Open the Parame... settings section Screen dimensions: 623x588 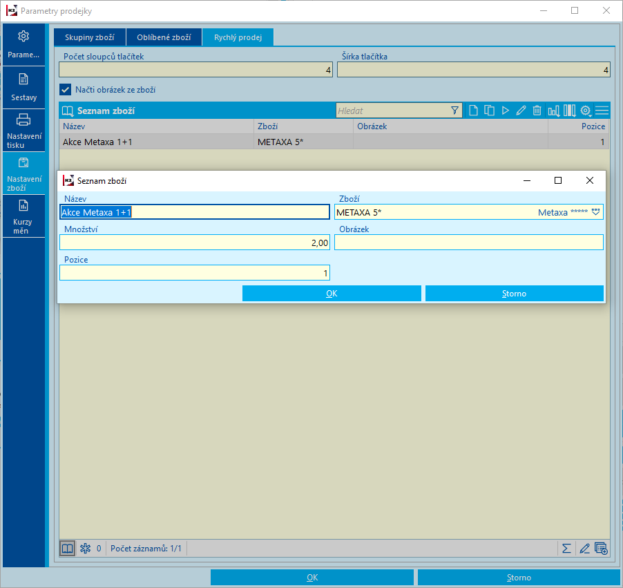24,44
